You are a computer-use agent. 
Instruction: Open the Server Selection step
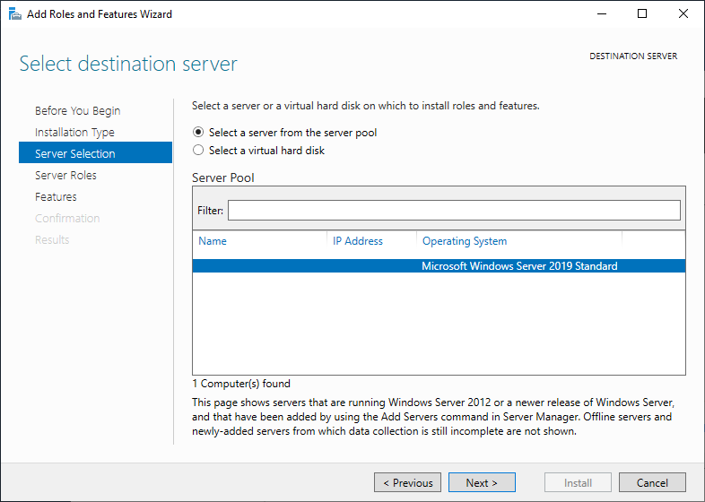point(75,154)
